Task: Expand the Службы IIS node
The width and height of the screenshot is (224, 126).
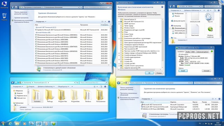Action: [119, 59]
